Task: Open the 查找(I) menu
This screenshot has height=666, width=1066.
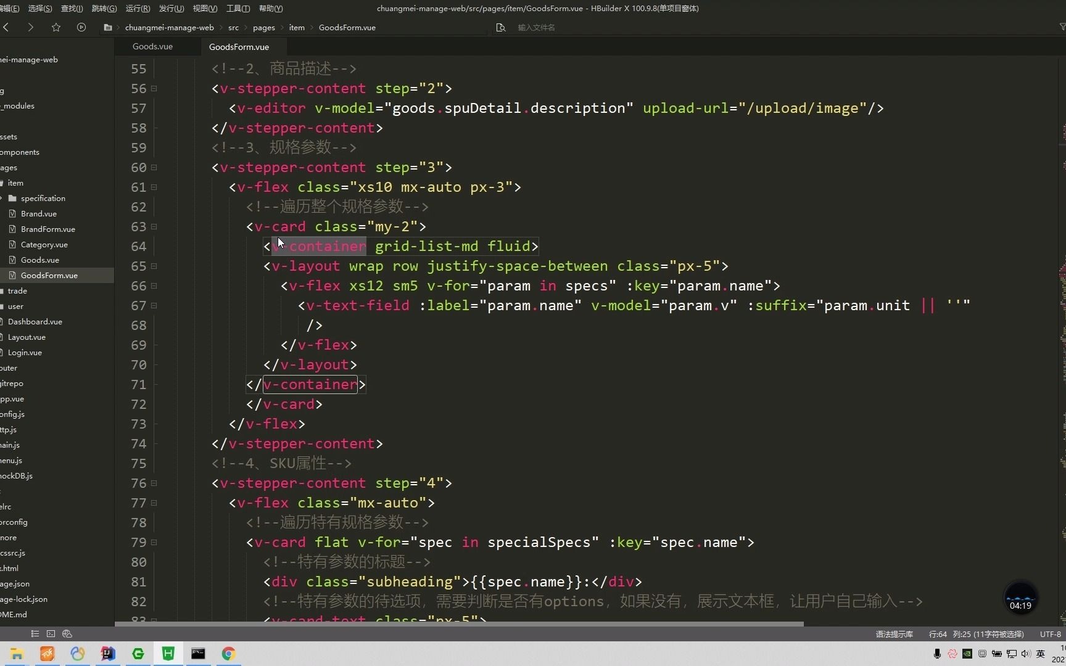Action: pos(72,9)
